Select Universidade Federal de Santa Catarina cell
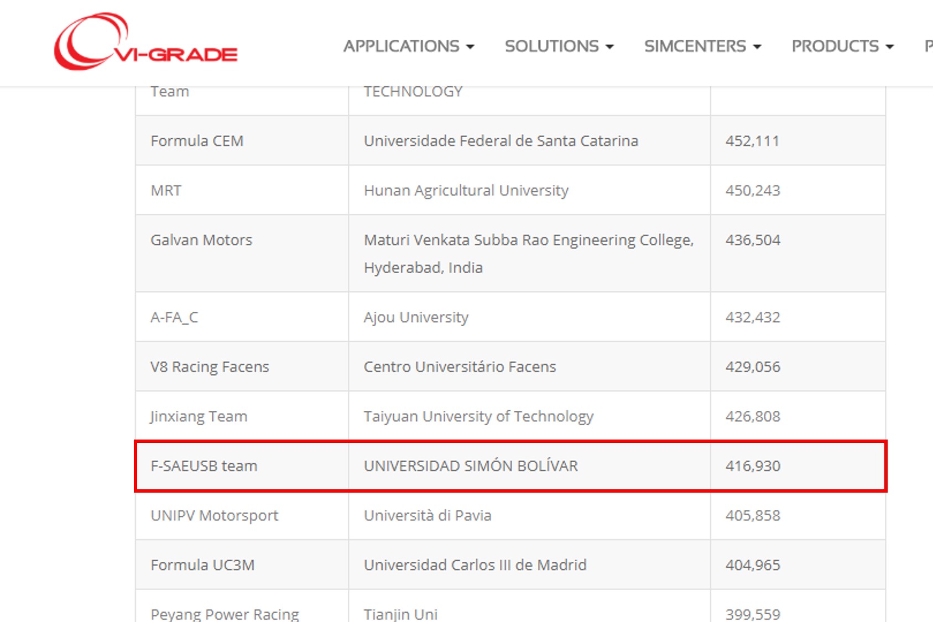This screenshot has width=933, height=622. tap(529, 140)
